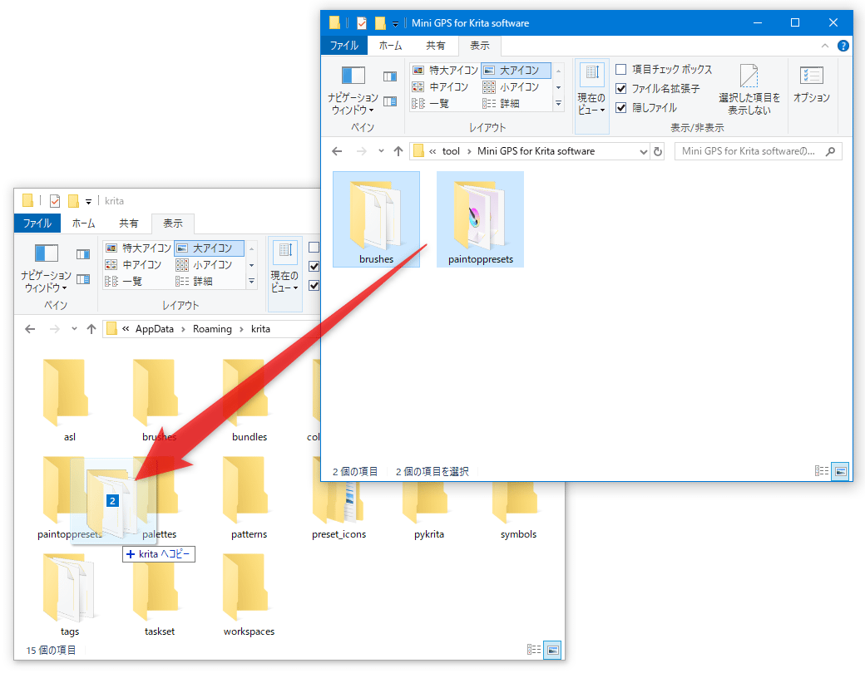Open the brushes folder in Mini GPS window

pos(376,219)
